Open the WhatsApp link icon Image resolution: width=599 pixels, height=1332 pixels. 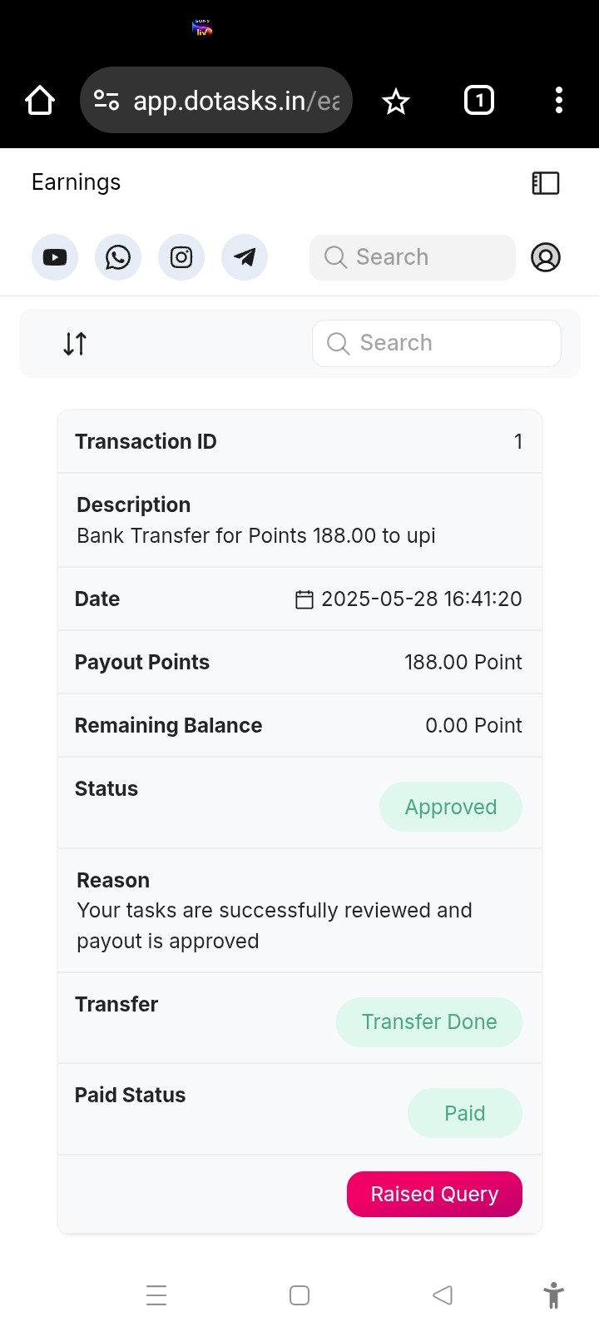pyautogui.click(x=118, y=257)
